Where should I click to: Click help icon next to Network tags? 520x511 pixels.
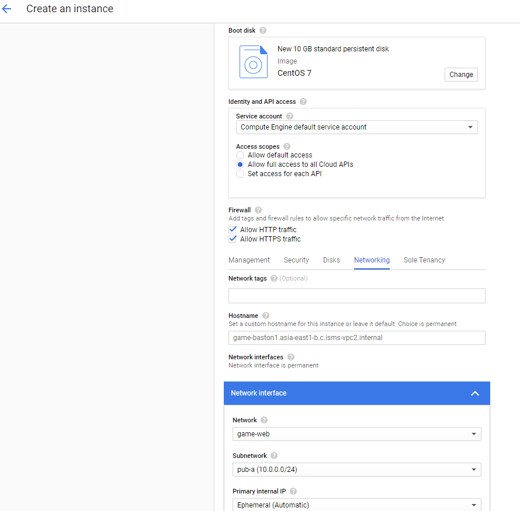tap(273, 278)
